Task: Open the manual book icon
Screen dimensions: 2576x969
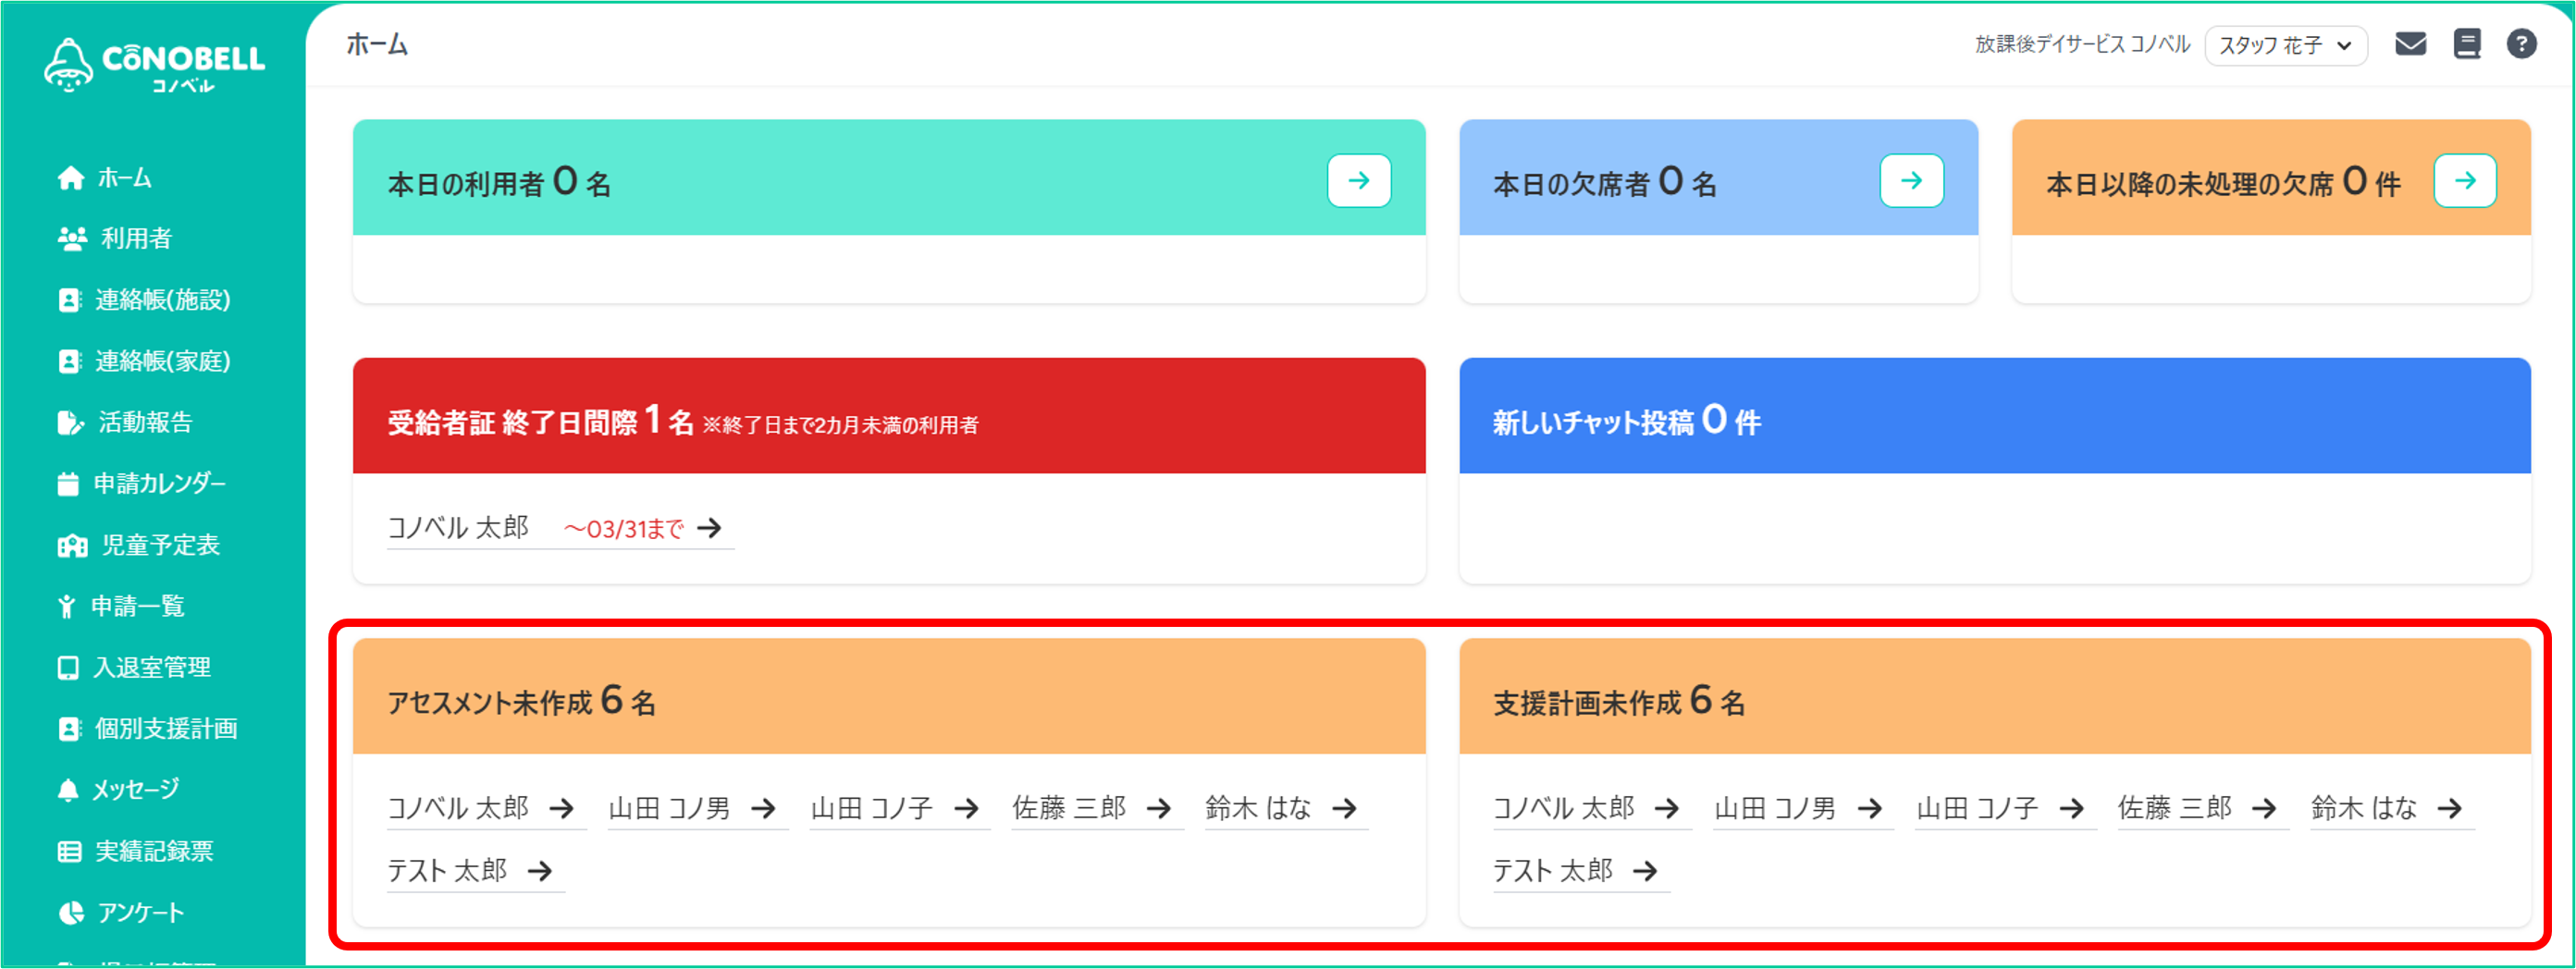Action: coord(2466,44)
